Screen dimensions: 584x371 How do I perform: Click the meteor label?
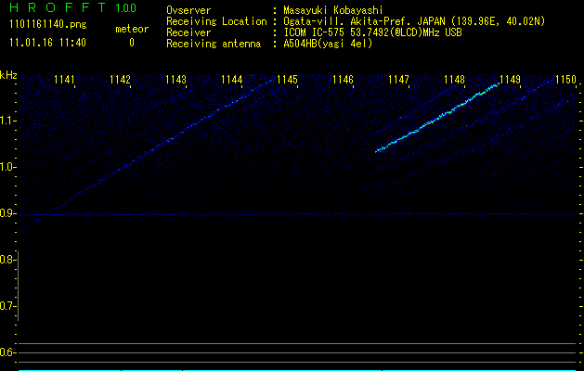point(132,29)
